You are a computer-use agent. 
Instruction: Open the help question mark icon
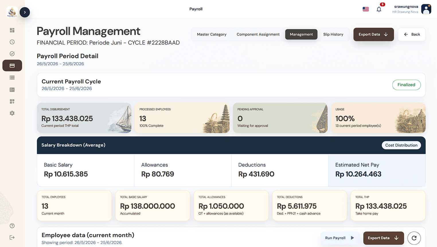[x=12, y=225]
